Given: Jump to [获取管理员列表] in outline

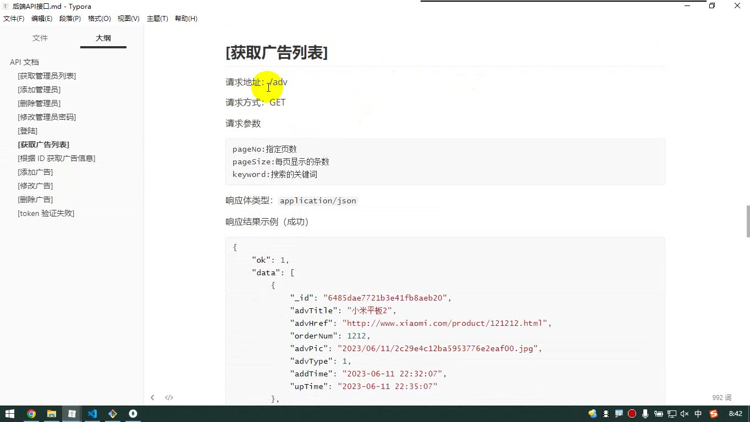Looking at the screenshot, I should click(x=47, y=76).
